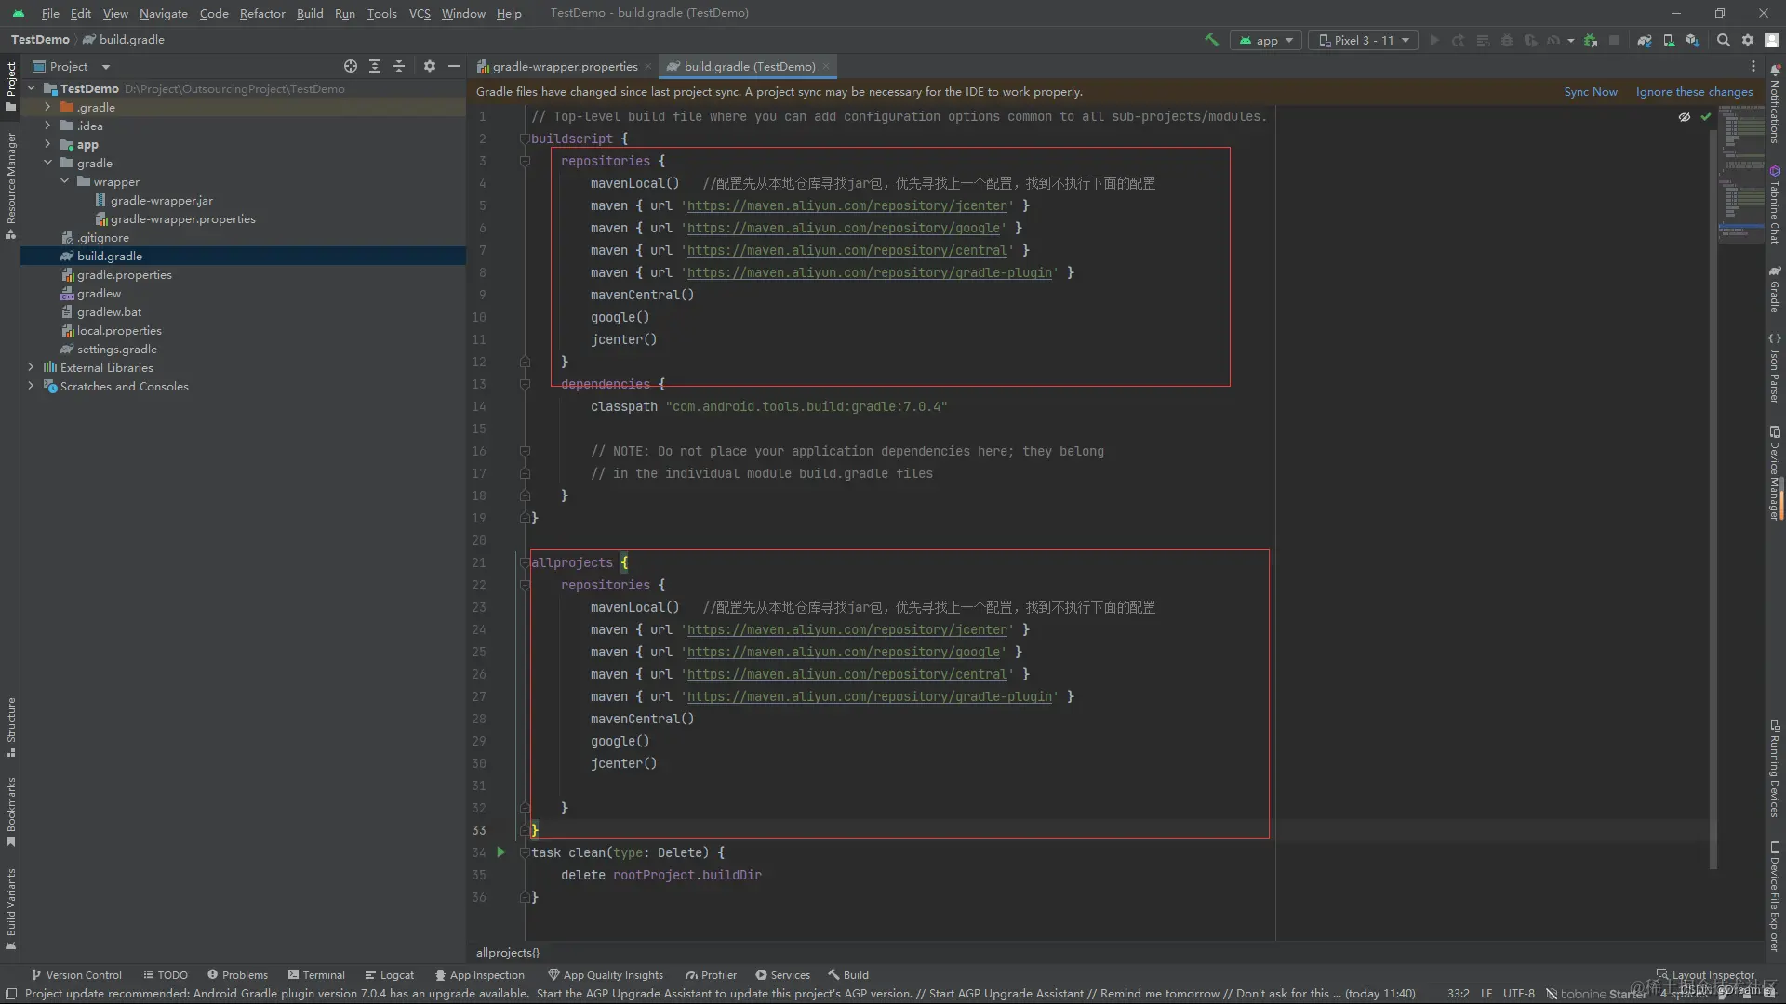Click Apply Code Changes icon
1786x1004 pixels.
click(x=1483, y=40)
